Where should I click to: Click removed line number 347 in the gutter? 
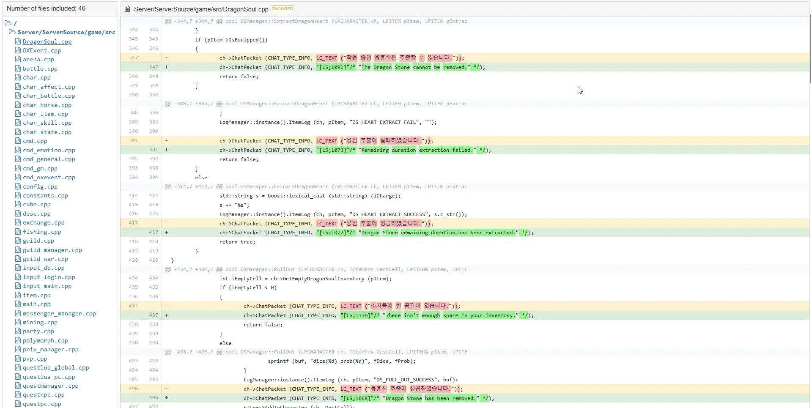133,58
